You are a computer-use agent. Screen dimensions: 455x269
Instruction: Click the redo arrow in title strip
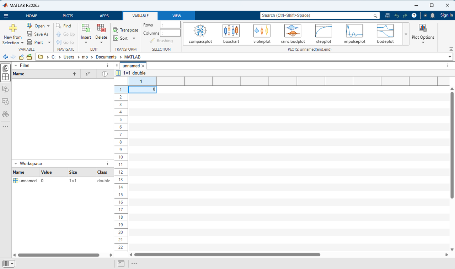click(x=405, y=16)
